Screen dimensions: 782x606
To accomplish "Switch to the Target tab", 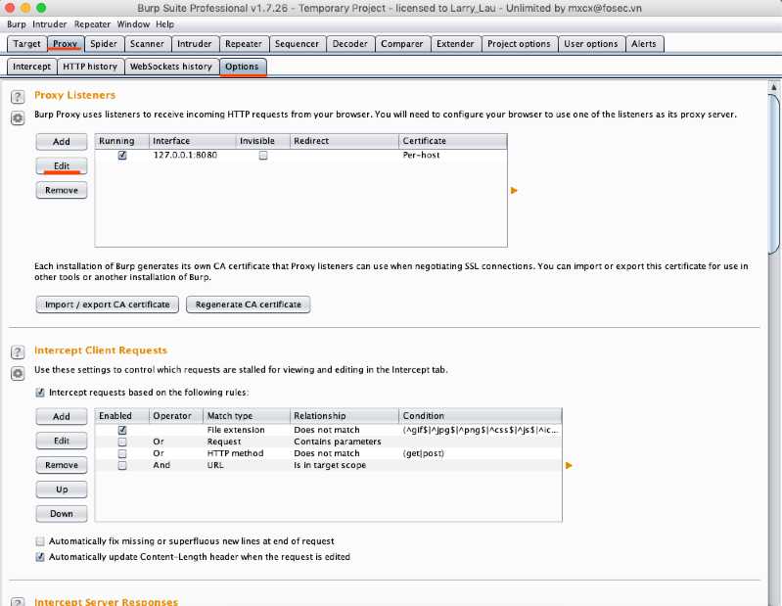I will (x=27, y=44).
